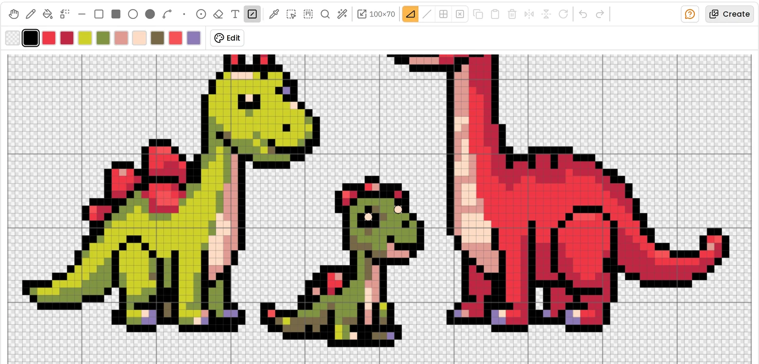Select the dashed marquee area tool
This screenshot has width=759, height=364.
(308, 14)
